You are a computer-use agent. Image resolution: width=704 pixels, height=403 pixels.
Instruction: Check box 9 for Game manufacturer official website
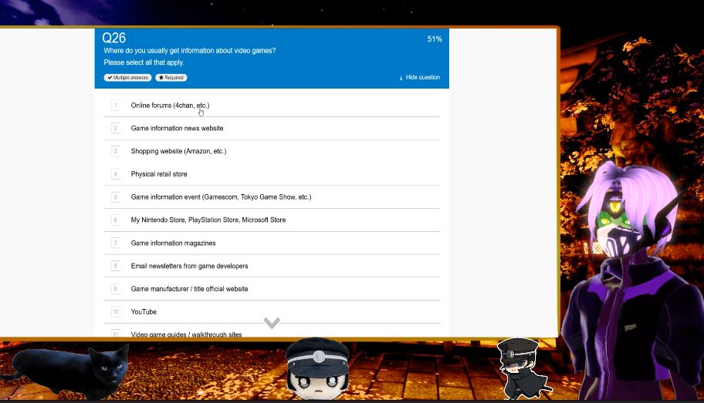point(115,289)
